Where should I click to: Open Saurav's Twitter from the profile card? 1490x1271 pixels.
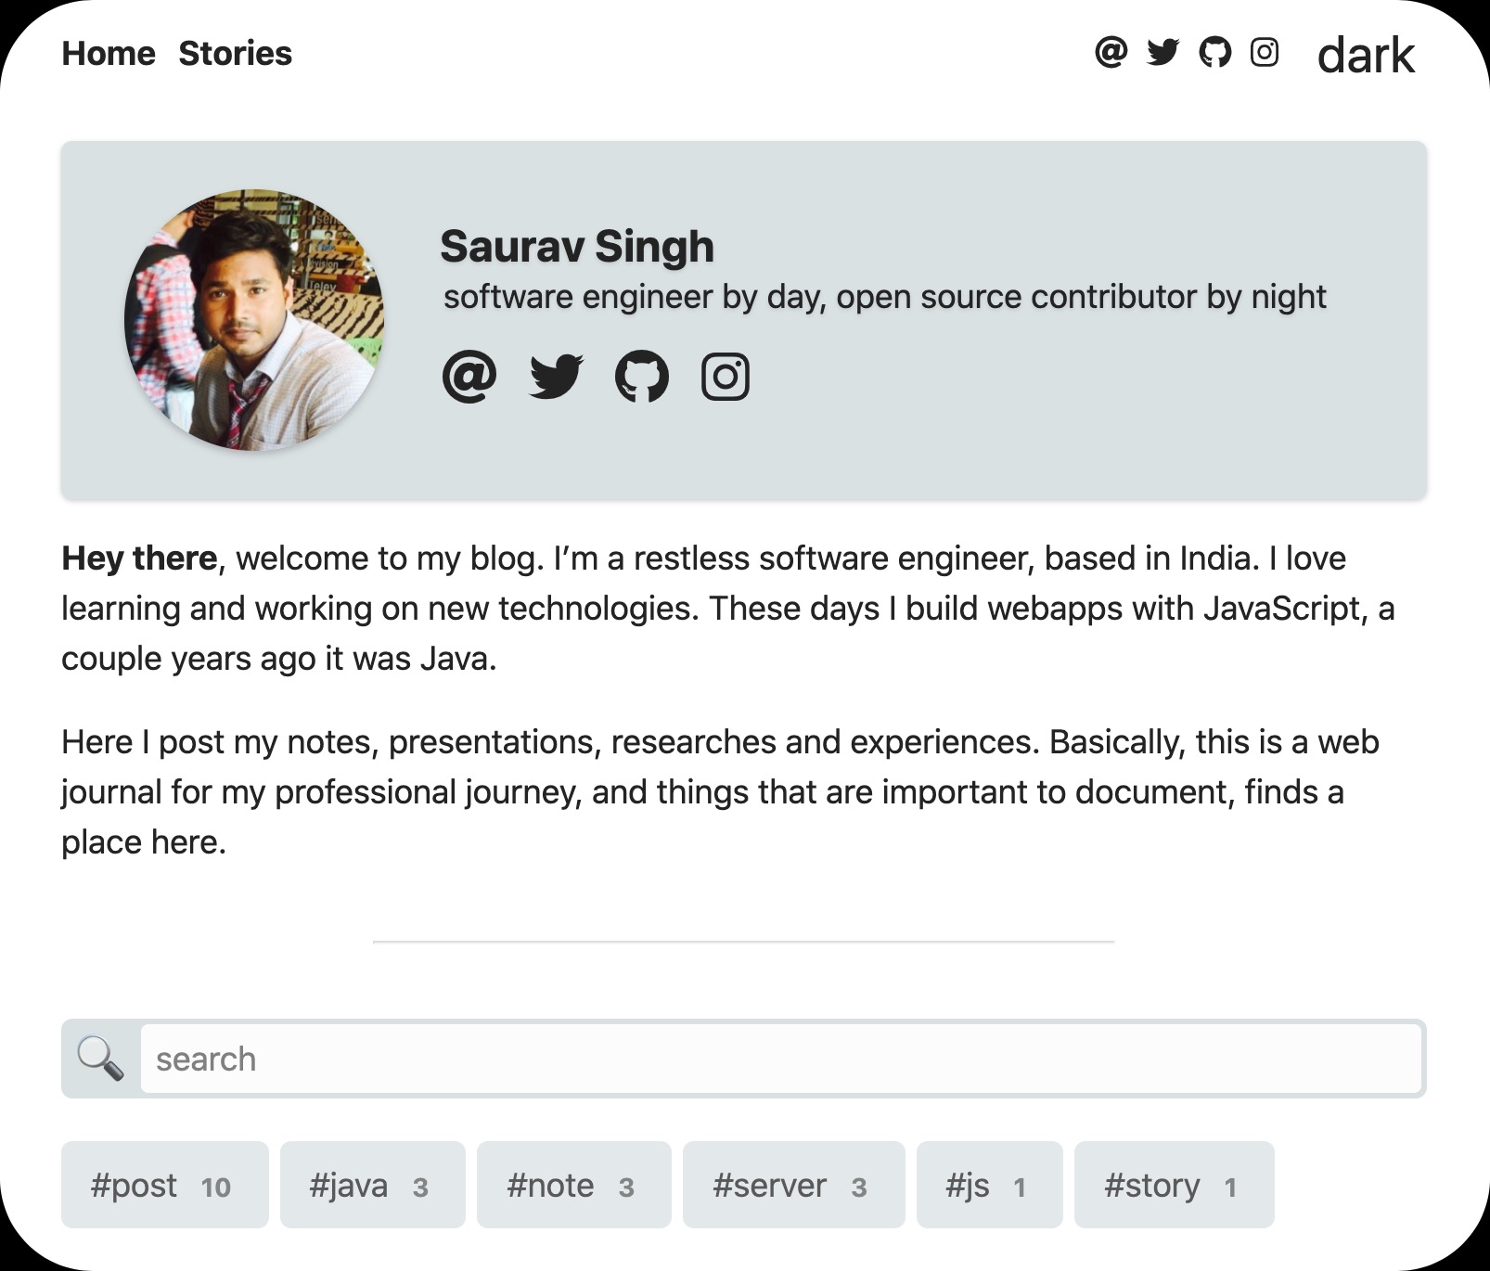coord(557,376)
